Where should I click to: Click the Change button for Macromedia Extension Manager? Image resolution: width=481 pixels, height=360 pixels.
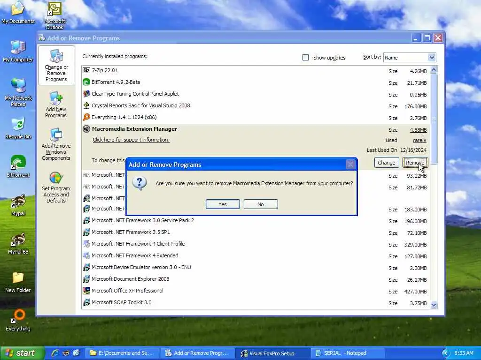click(x=387, y=163)
